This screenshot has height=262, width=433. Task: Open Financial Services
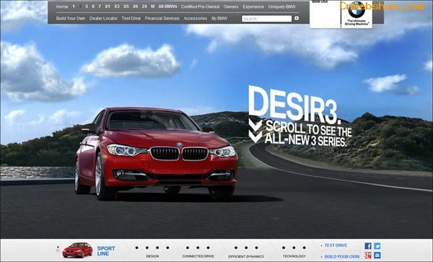point(162,18)
